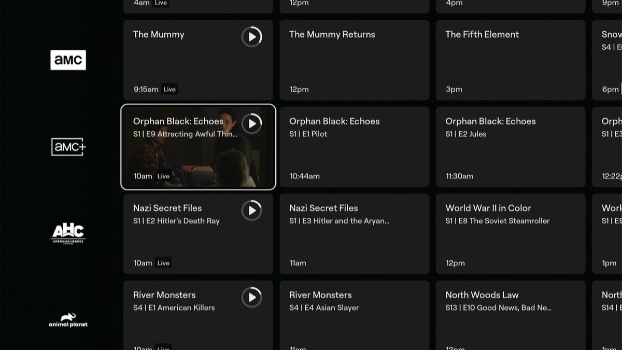
Task: Open Nazi Secret Files episode Hitler and the Aryan
Action: (x=354, y=233)
